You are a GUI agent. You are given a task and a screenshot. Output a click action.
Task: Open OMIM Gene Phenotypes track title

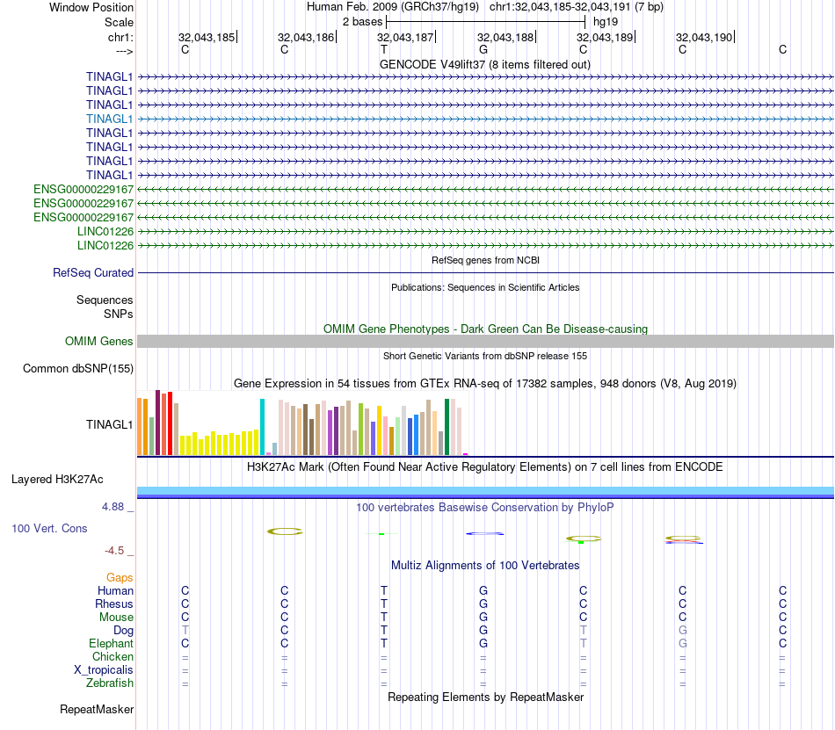[485, 329]
